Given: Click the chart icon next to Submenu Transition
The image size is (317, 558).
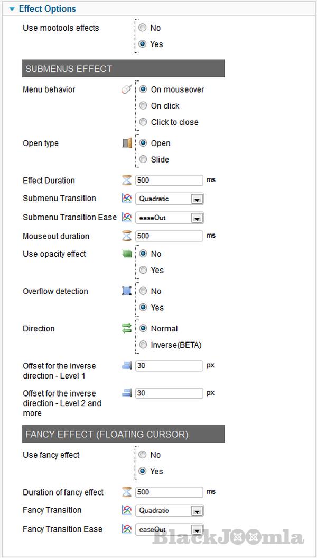Looking at the screenshot, I should [x=127, y=199].
